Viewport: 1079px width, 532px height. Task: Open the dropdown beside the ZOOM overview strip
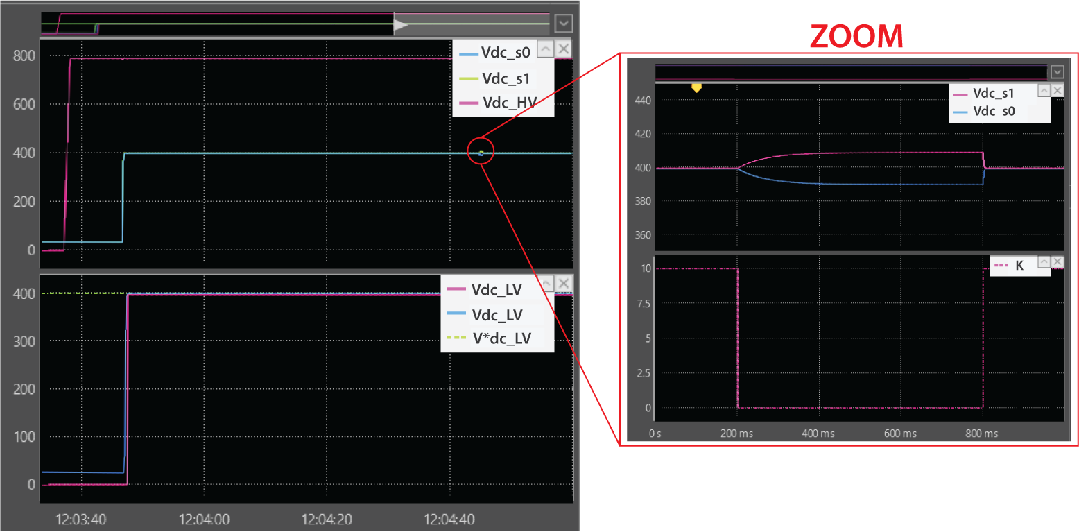pyautogui.click(x=1057, y=71)
